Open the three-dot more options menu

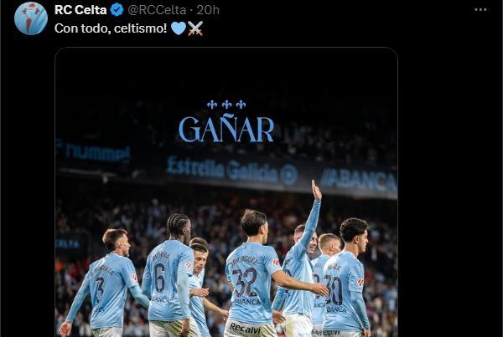click(x=480, y=9)
